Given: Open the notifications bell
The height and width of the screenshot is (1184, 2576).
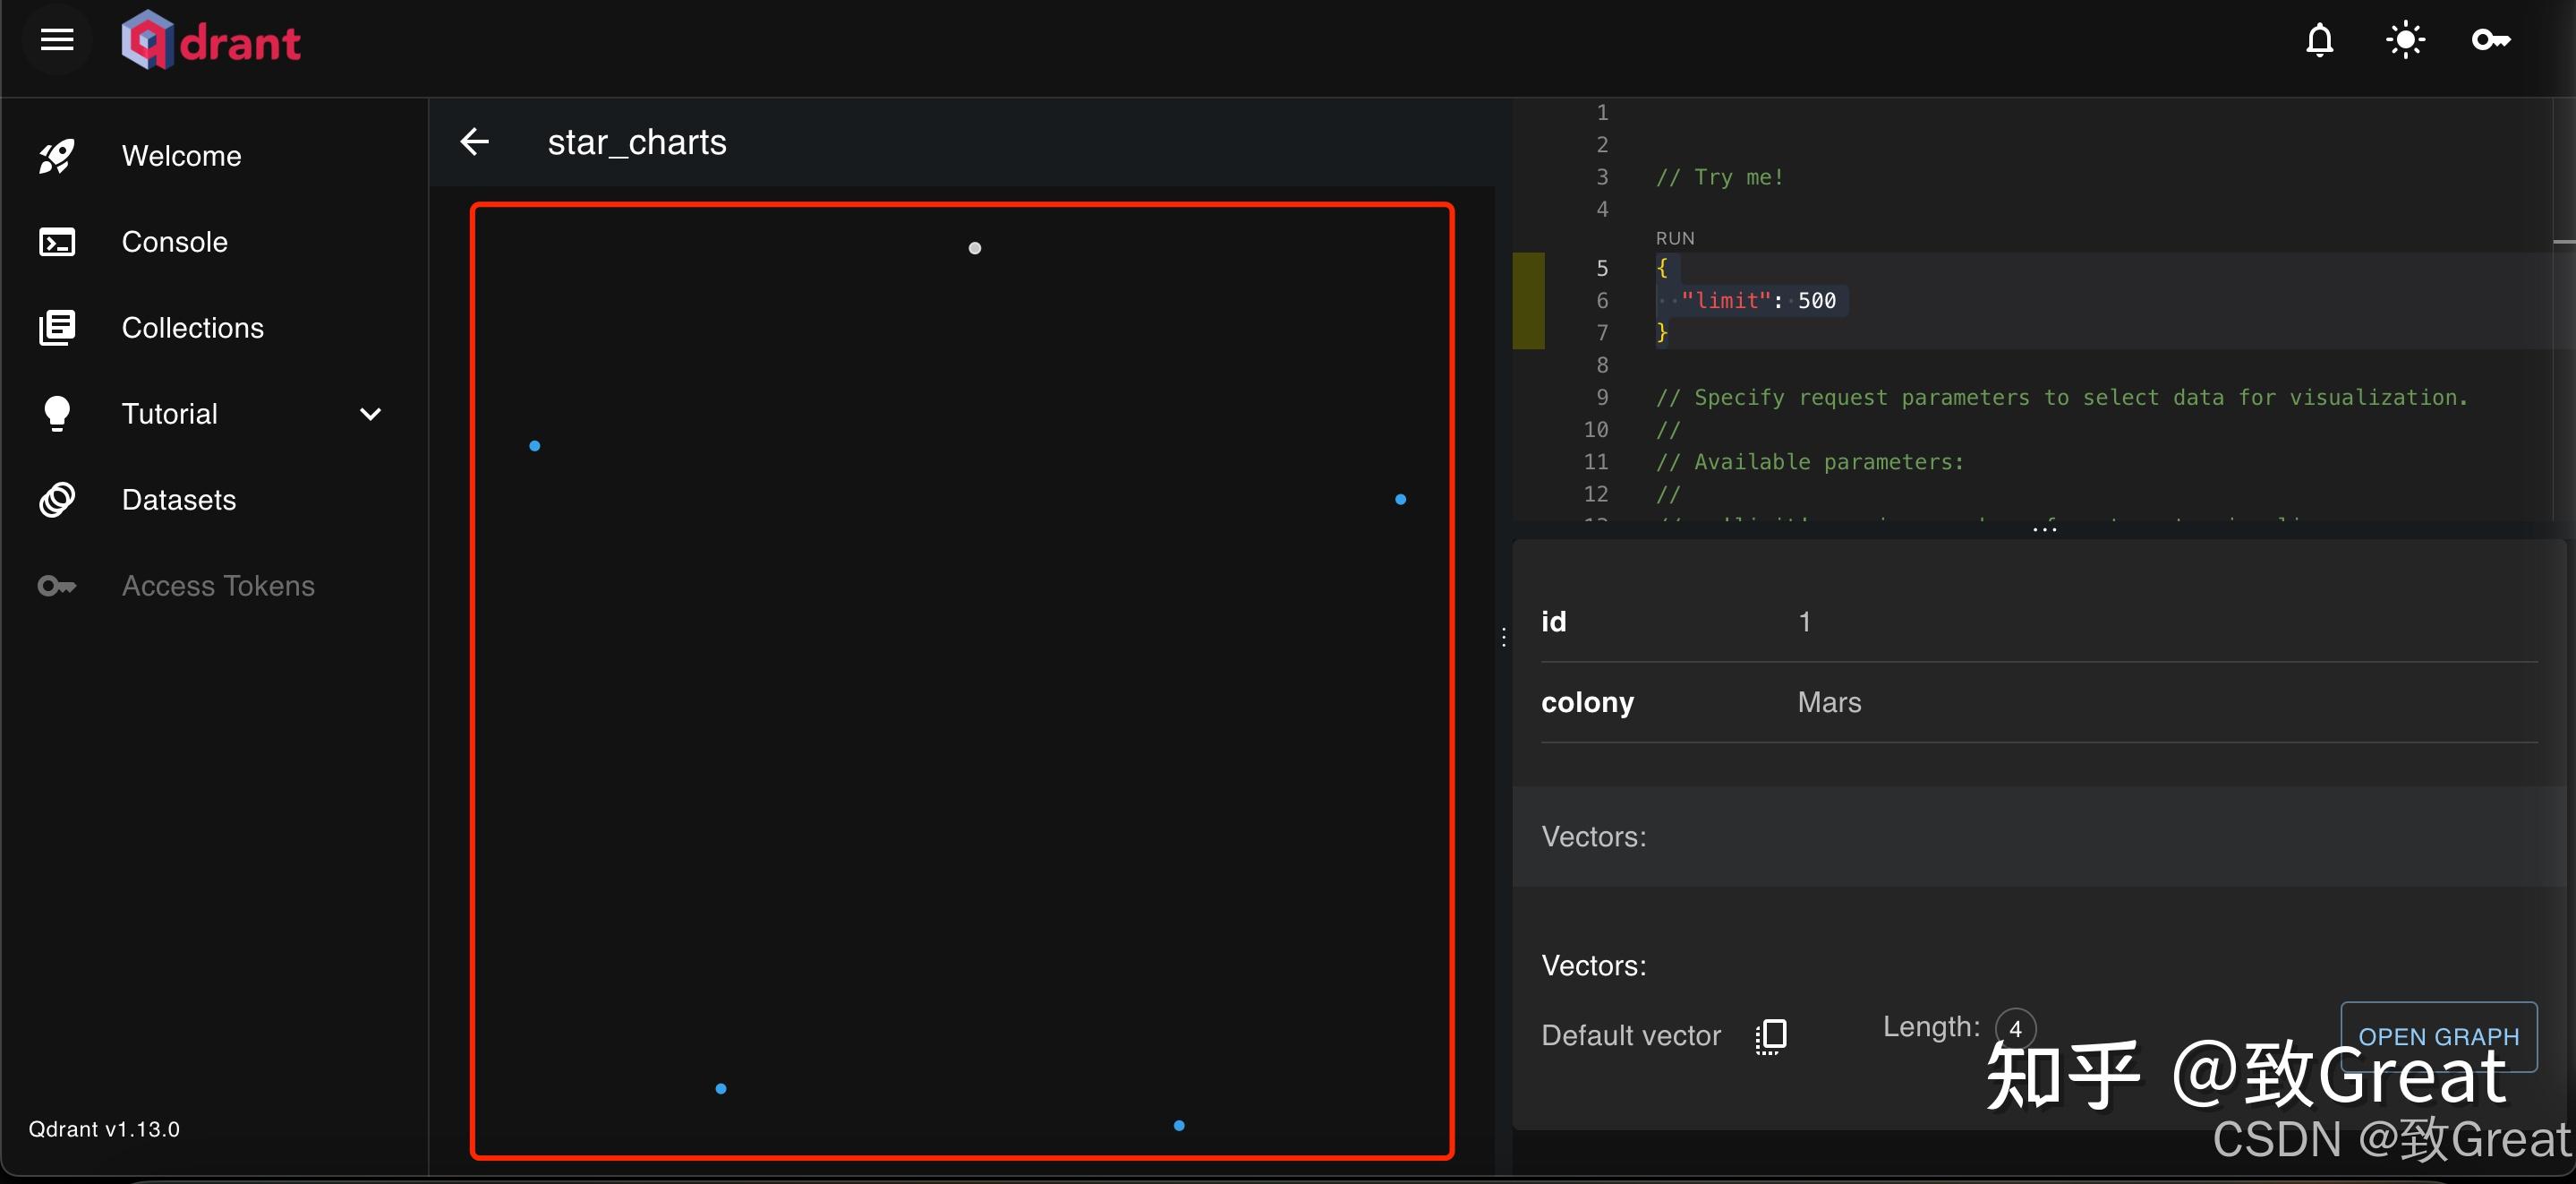Looking at the screenshot, I should click(2319, 40).
